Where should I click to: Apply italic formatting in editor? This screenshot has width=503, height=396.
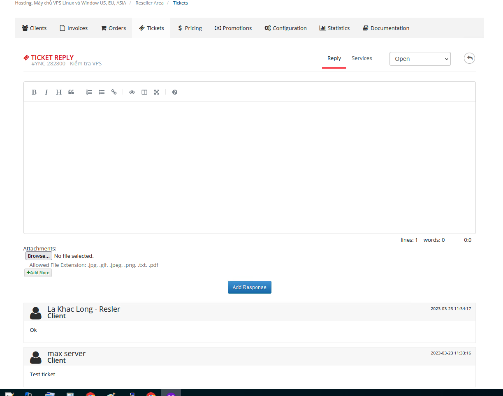coord(46,92)
